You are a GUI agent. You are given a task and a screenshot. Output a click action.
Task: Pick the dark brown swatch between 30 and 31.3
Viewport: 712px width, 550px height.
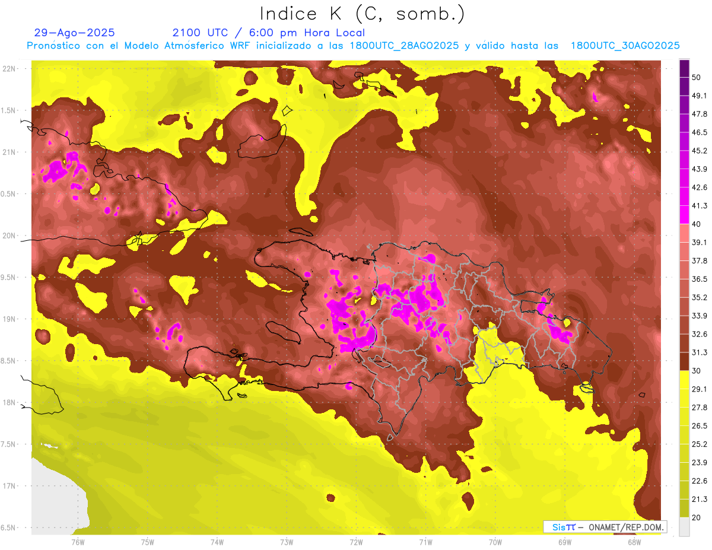684,361
